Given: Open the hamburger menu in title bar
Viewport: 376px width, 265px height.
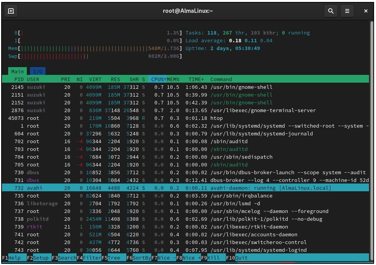Looking at the screenshot, I should pos(347,11).
